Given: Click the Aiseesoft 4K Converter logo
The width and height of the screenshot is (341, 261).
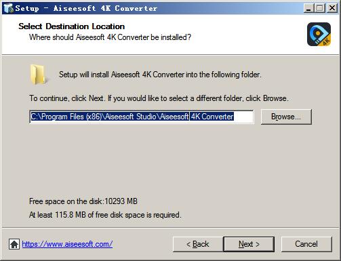Looking at the screenshot, I should (319, 35).
